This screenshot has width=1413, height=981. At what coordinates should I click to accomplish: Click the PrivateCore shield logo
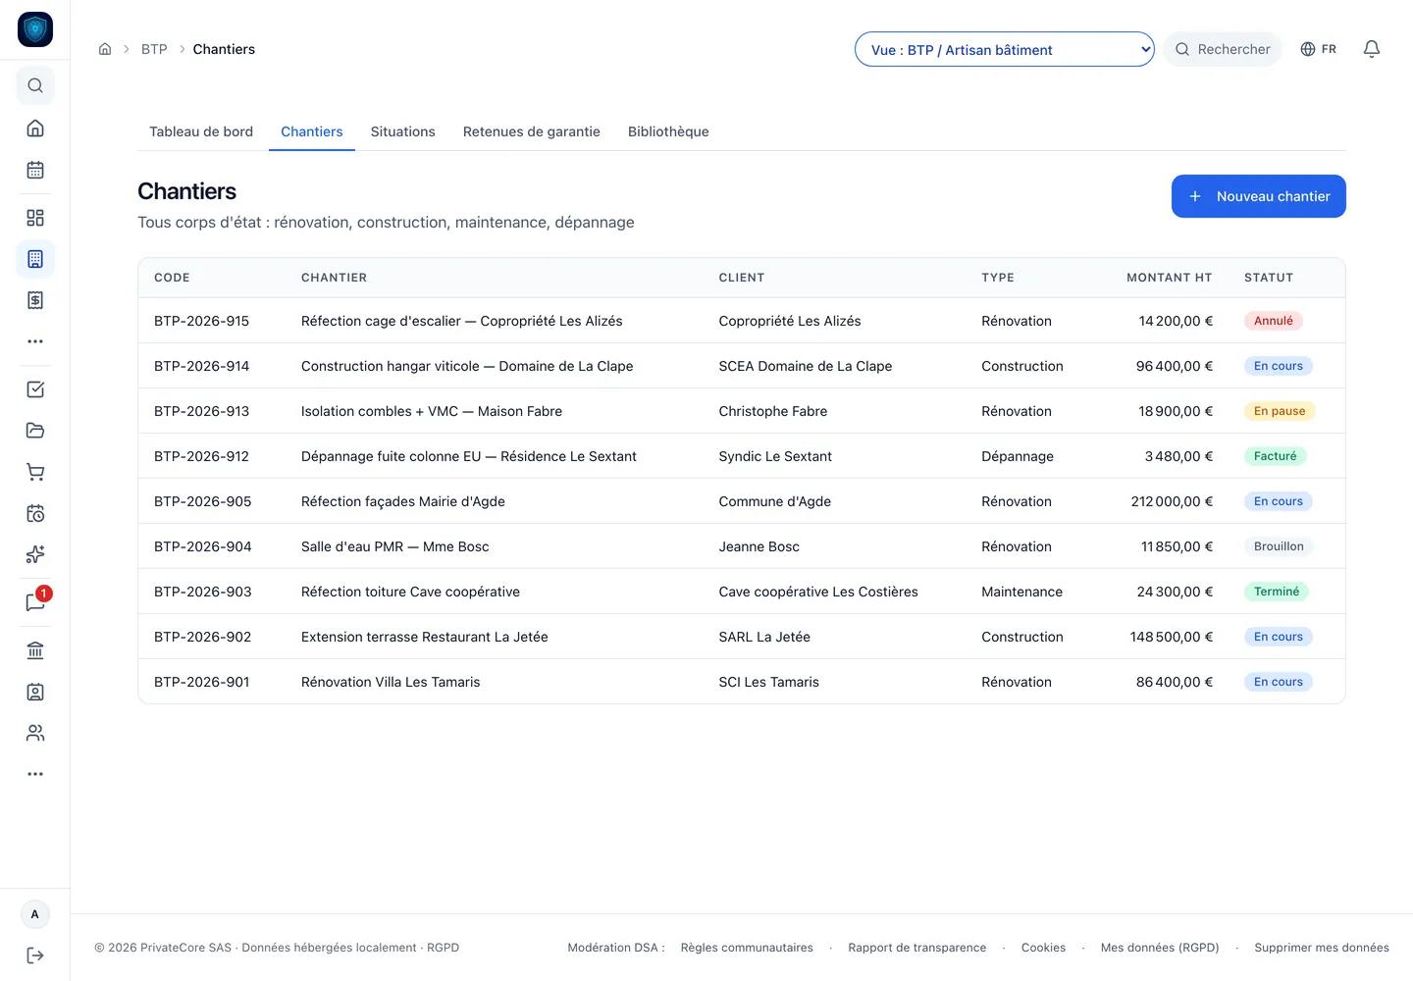(x=35, y=29)
